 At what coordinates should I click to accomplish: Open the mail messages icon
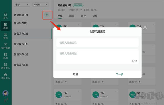[6, 101]
